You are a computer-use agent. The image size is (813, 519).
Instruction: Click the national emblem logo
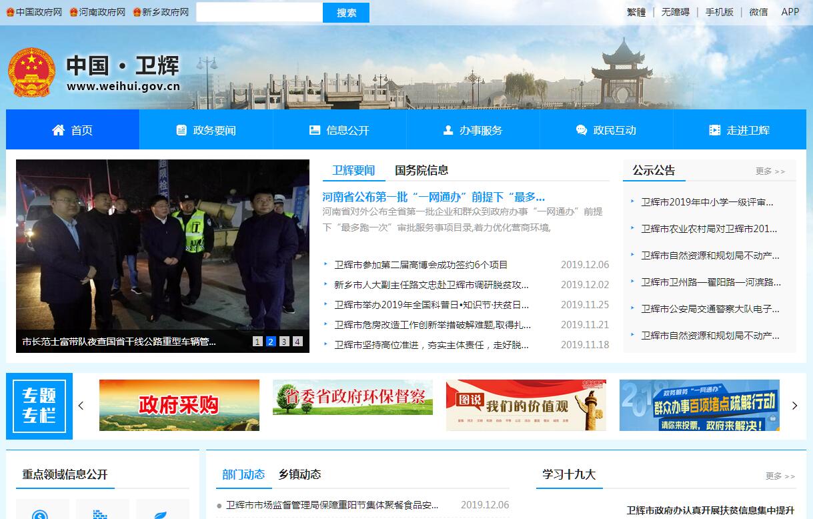31,73
